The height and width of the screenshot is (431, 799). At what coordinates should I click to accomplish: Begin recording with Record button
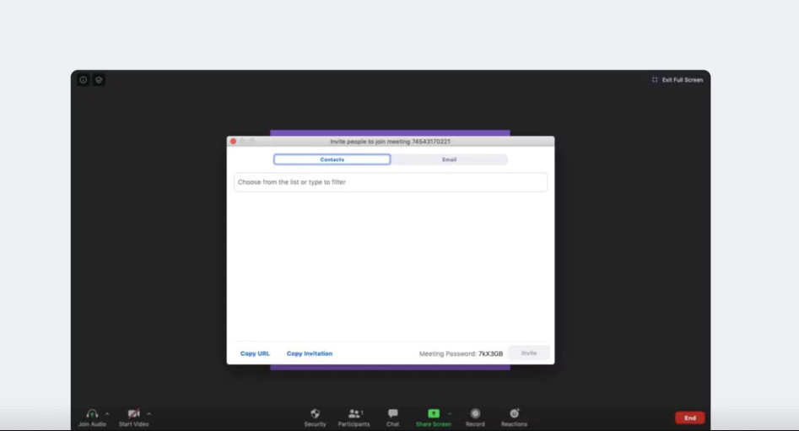pos(475,418)
